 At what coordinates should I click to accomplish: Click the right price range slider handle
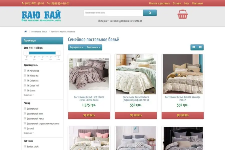[58, 53]
